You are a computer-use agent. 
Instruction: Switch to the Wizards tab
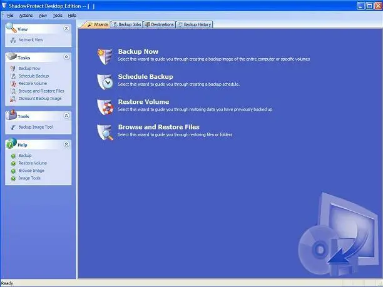pos(97,24)
